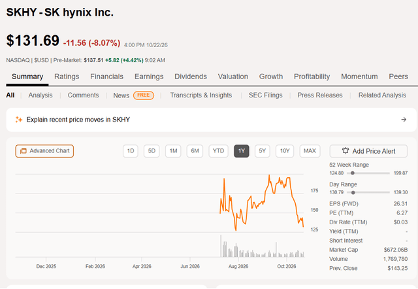The width and height of the screenshot is (418, 289).
Task: Click the day low 130.79
Action: (x=336, y=192)
